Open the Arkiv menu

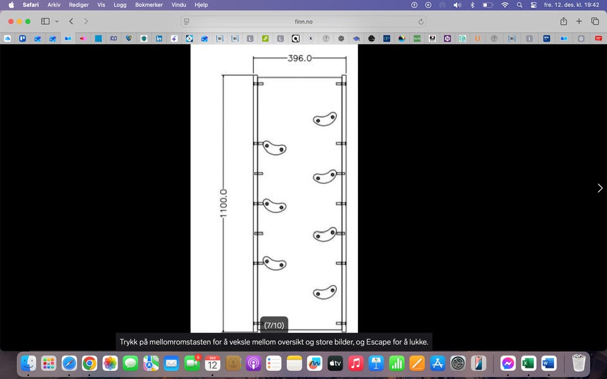pyautogui.click(x=54, y=5)
